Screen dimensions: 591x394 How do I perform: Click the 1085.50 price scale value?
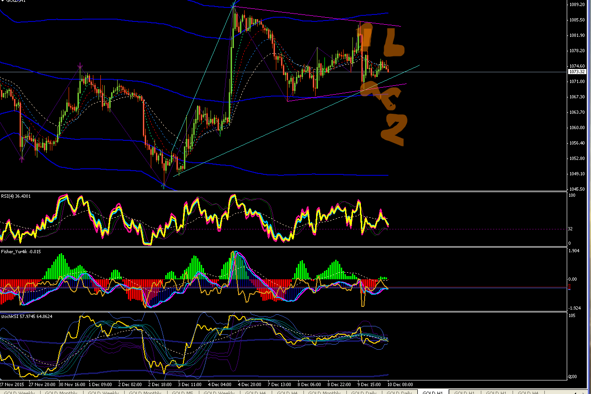tap(577, 20)
